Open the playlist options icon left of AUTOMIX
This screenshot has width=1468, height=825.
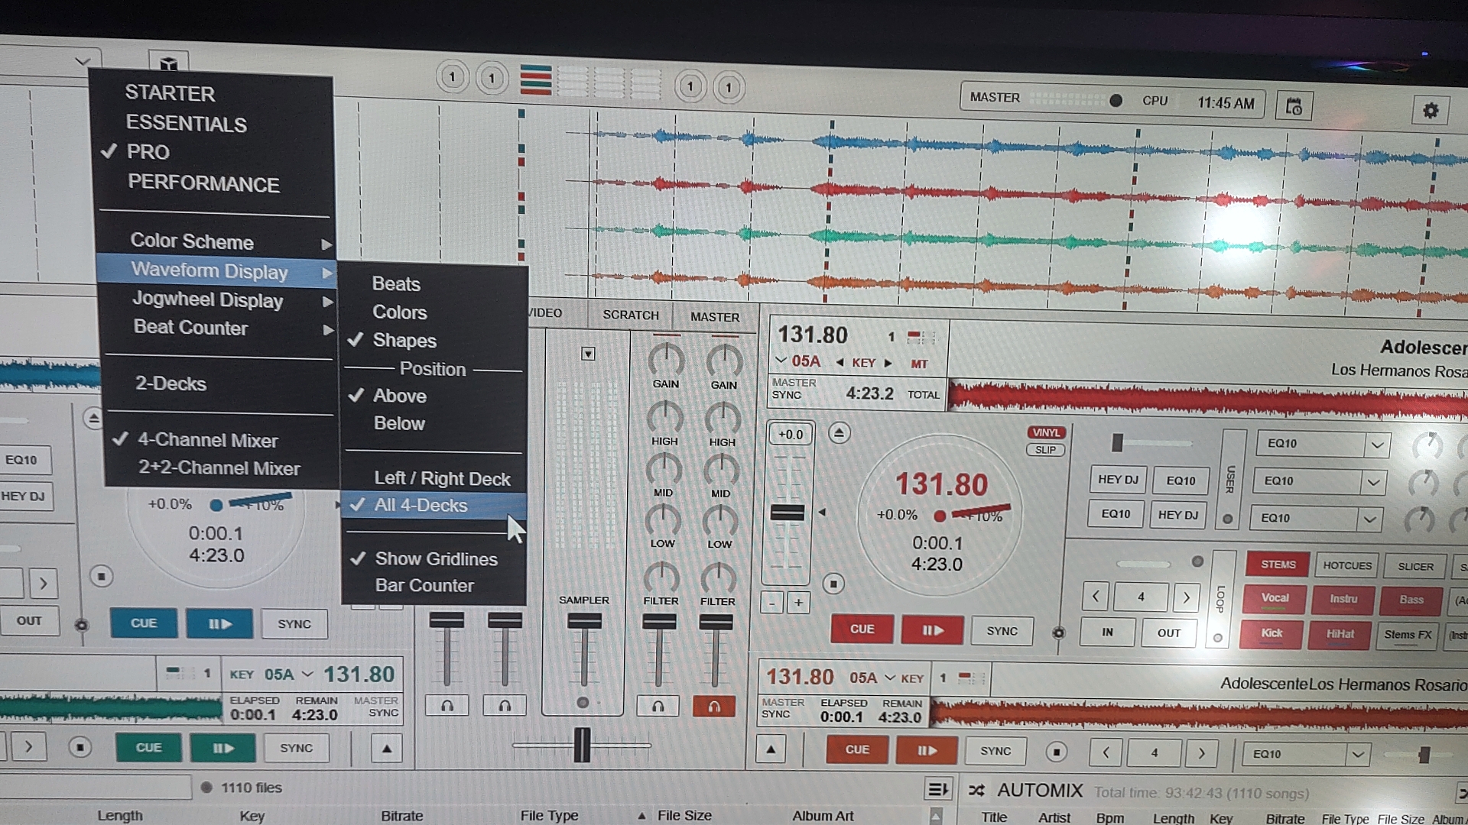[937, 789]
